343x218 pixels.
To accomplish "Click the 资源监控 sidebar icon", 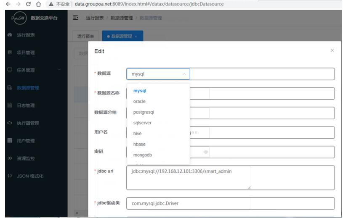I will 10,158.
